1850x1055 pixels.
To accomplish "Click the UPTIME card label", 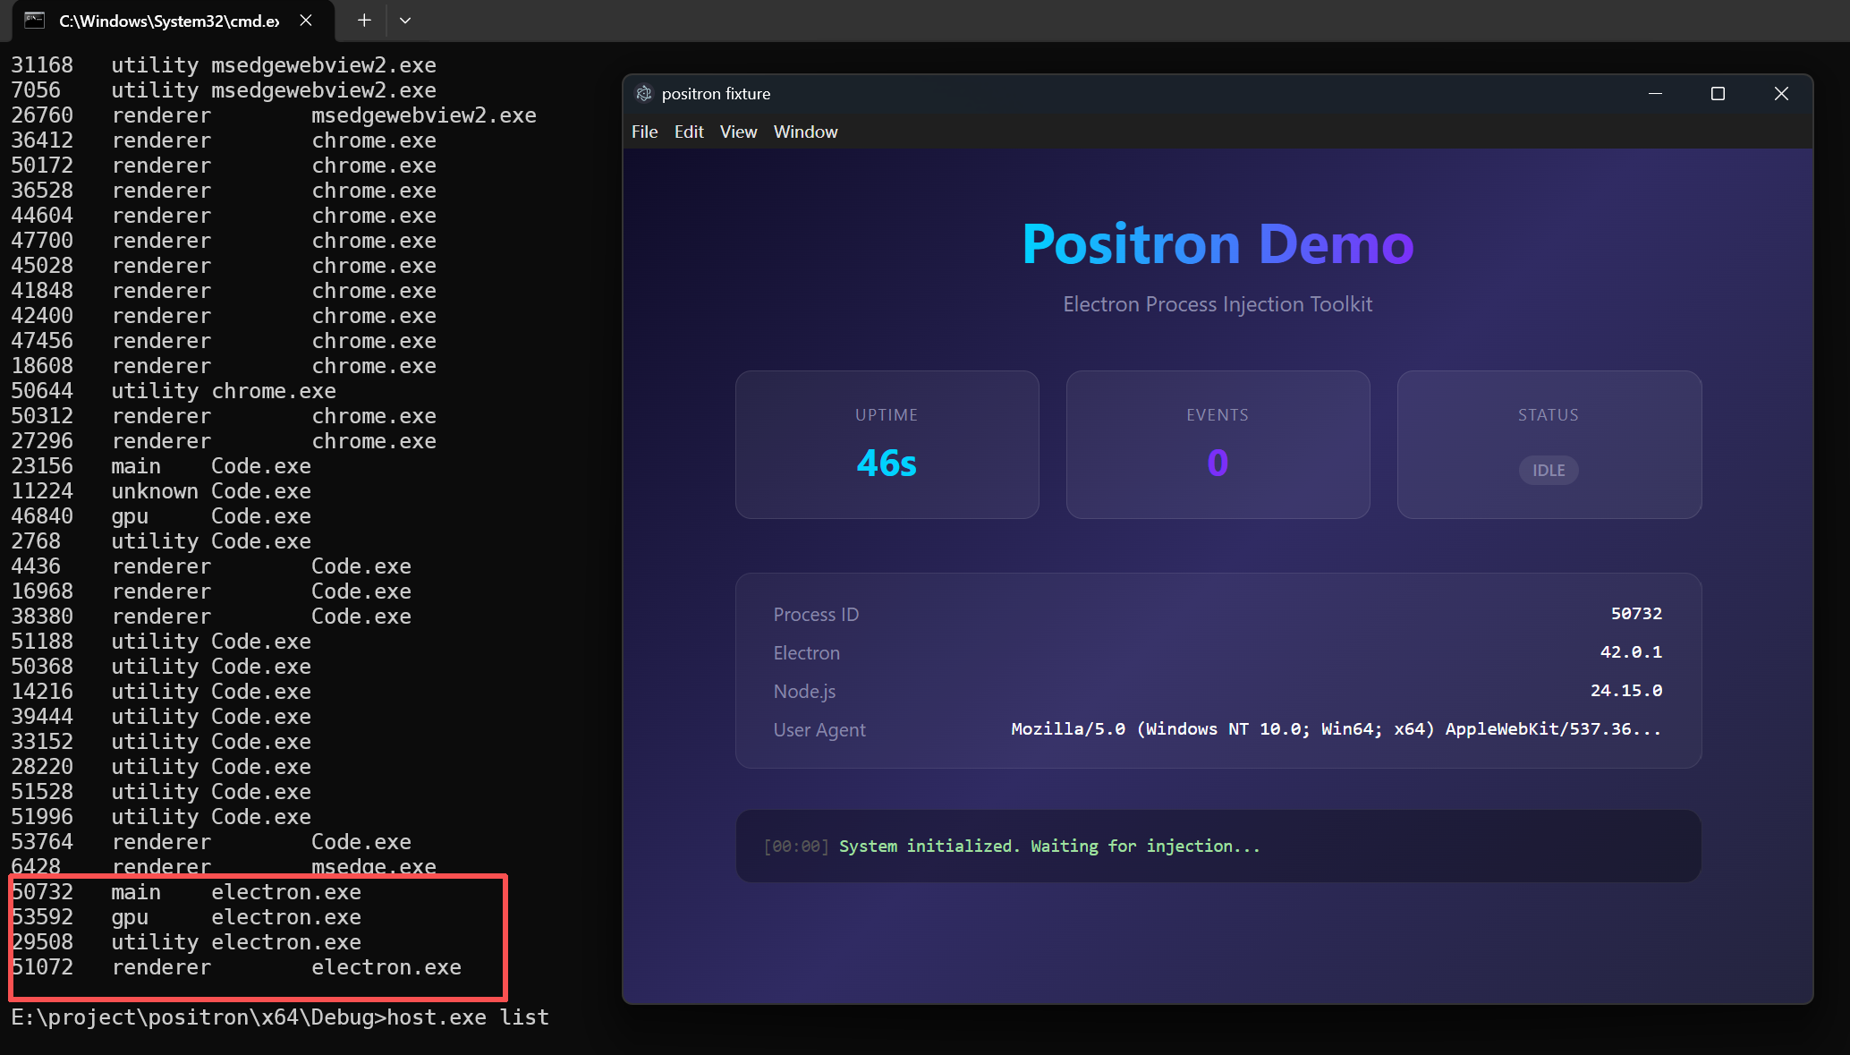I will 887,415.
